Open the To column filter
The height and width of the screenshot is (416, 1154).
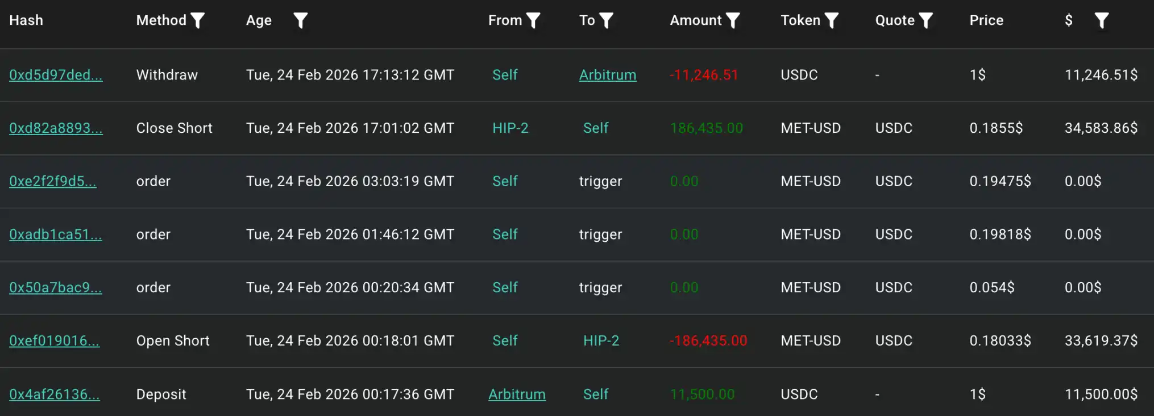tap(607, 20)
